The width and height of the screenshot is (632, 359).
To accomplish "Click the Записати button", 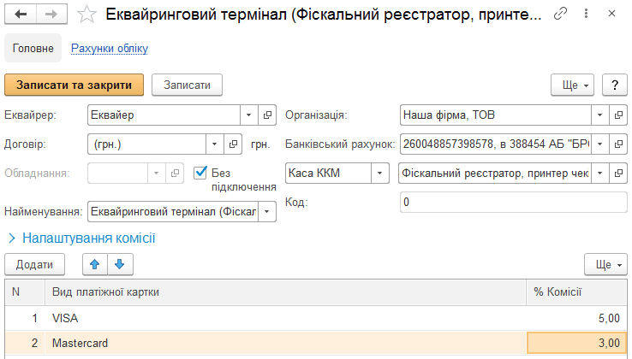I will (x=187, y=85).
